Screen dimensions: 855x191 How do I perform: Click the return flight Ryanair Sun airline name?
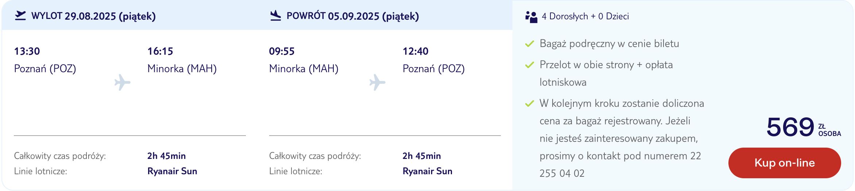point(427,171)
